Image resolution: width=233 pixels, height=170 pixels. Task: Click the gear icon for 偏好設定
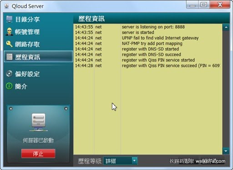coord(10,74)
